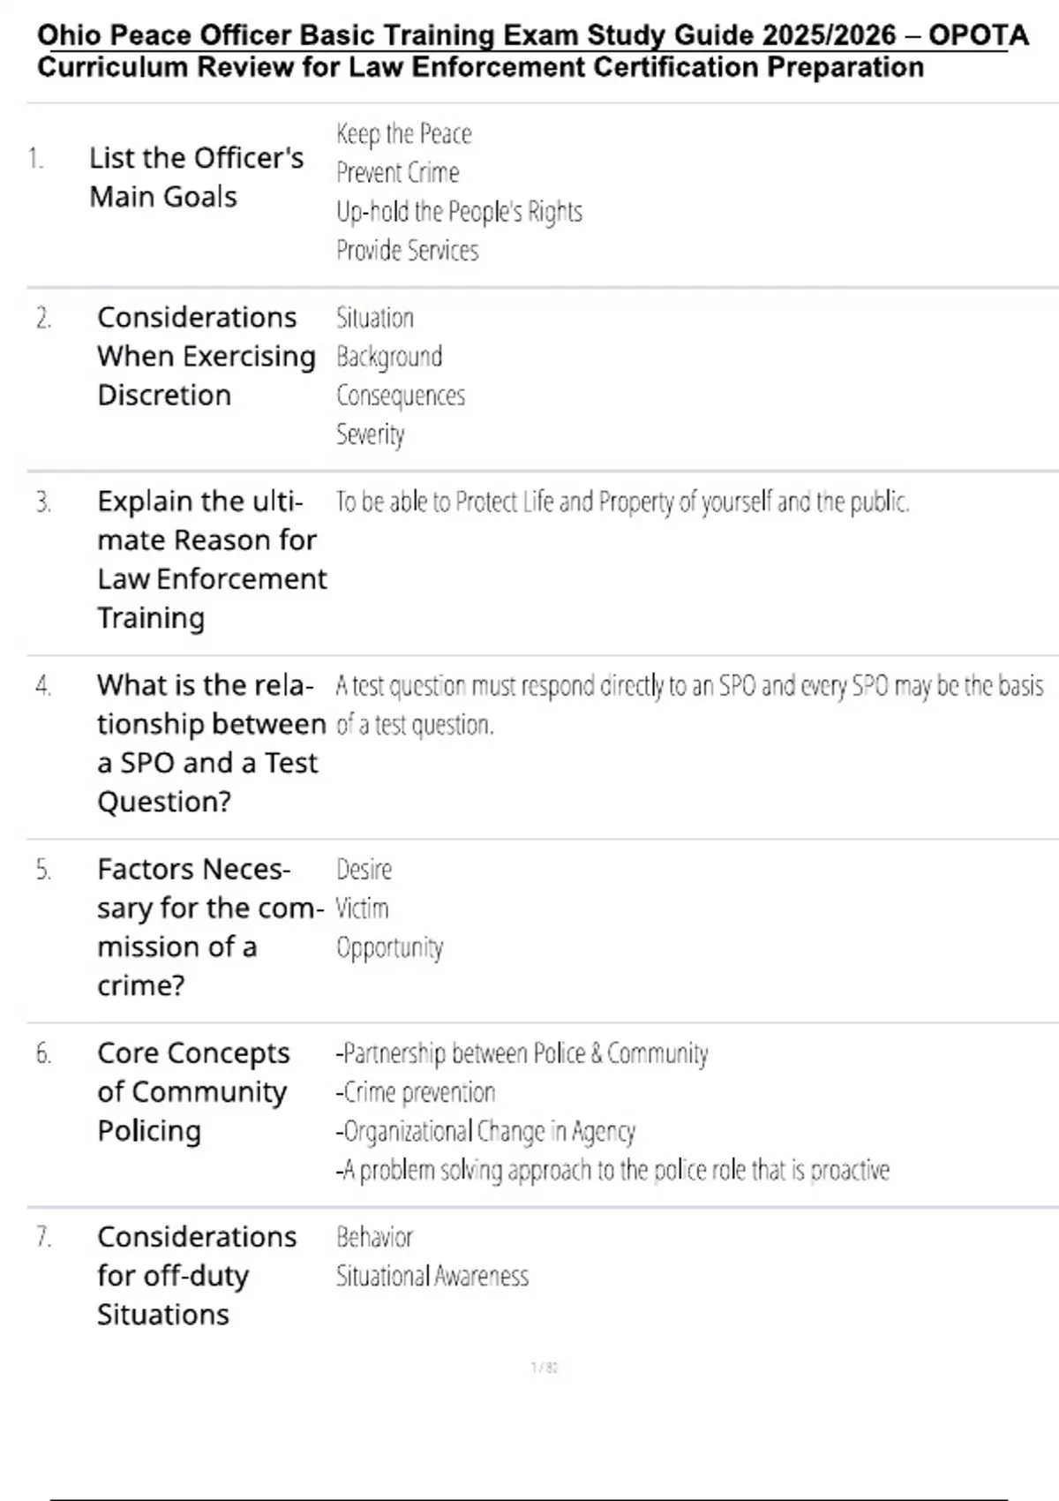Screen dimensions: 1059x1501
Task: Click the "Protect Life and Property" answer
Action: 621,502
